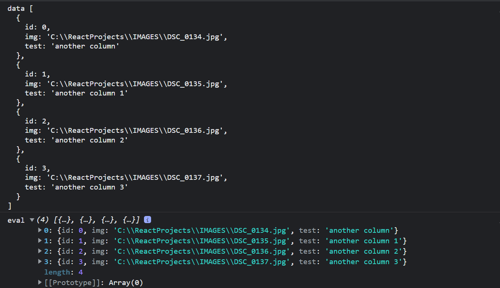Expand array item 2 with DSC_0136.jpg
This screenshot has height=288, width=500.
click(40, 251)
